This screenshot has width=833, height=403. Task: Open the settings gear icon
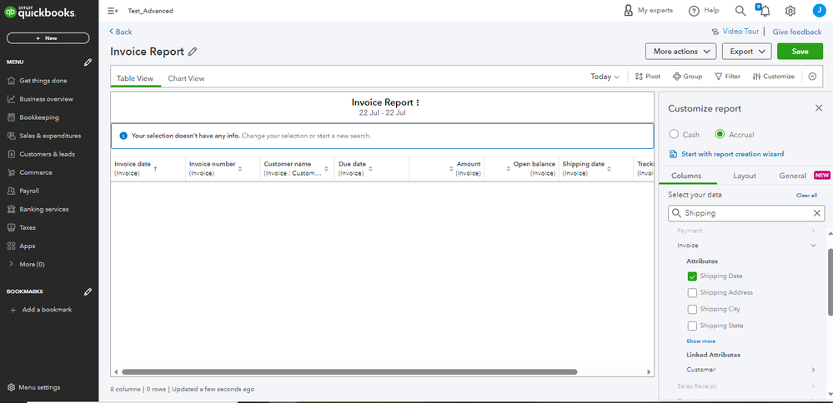click(x=790, y=11)
